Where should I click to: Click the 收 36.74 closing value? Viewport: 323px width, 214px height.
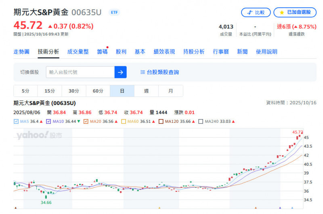133,113
